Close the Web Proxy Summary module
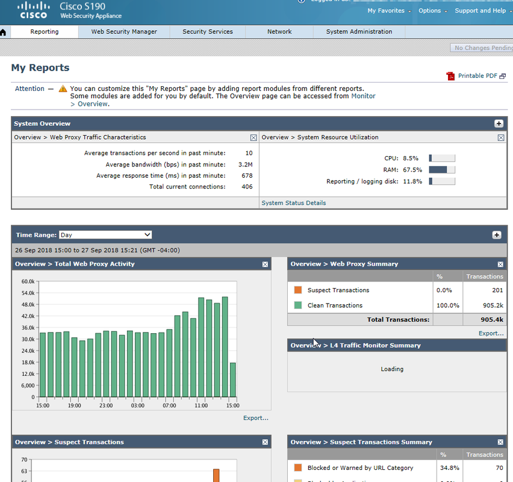The width and height of the screenshot is (513, 482). 500,264
